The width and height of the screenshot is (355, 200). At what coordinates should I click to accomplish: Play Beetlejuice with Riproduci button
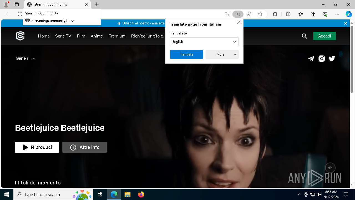pos(37,147)
